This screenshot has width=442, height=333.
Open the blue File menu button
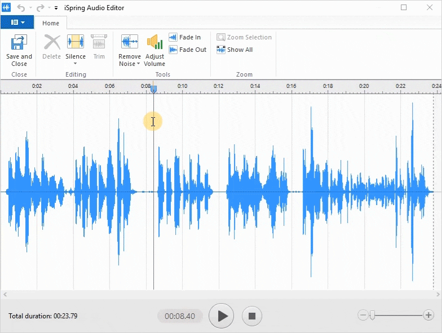click(x=17, y=23)
